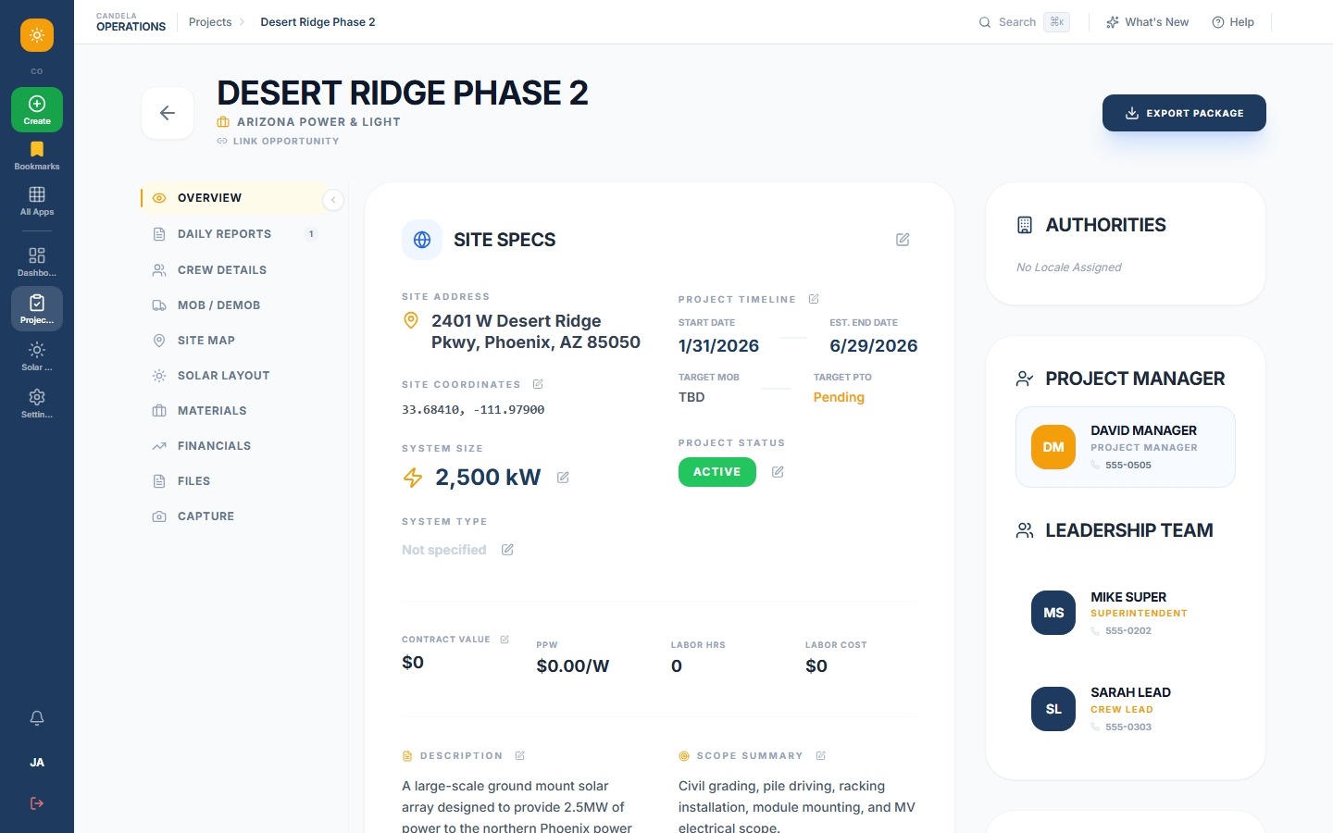1333x833 pixels.
Task: Edit the Project Timeline
Action: 814,299
